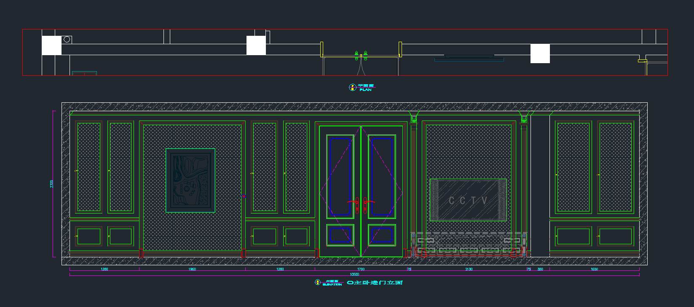694x307 pixels.
Task: Select the elevation title text in Chinese
Action: click(x=375, y=283)
